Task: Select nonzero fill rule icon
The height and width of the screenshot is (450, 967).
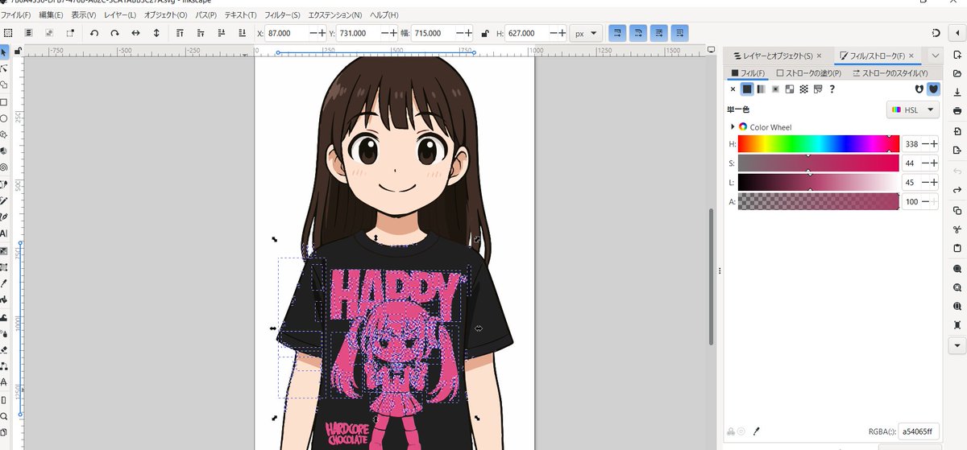Action: 933,89
